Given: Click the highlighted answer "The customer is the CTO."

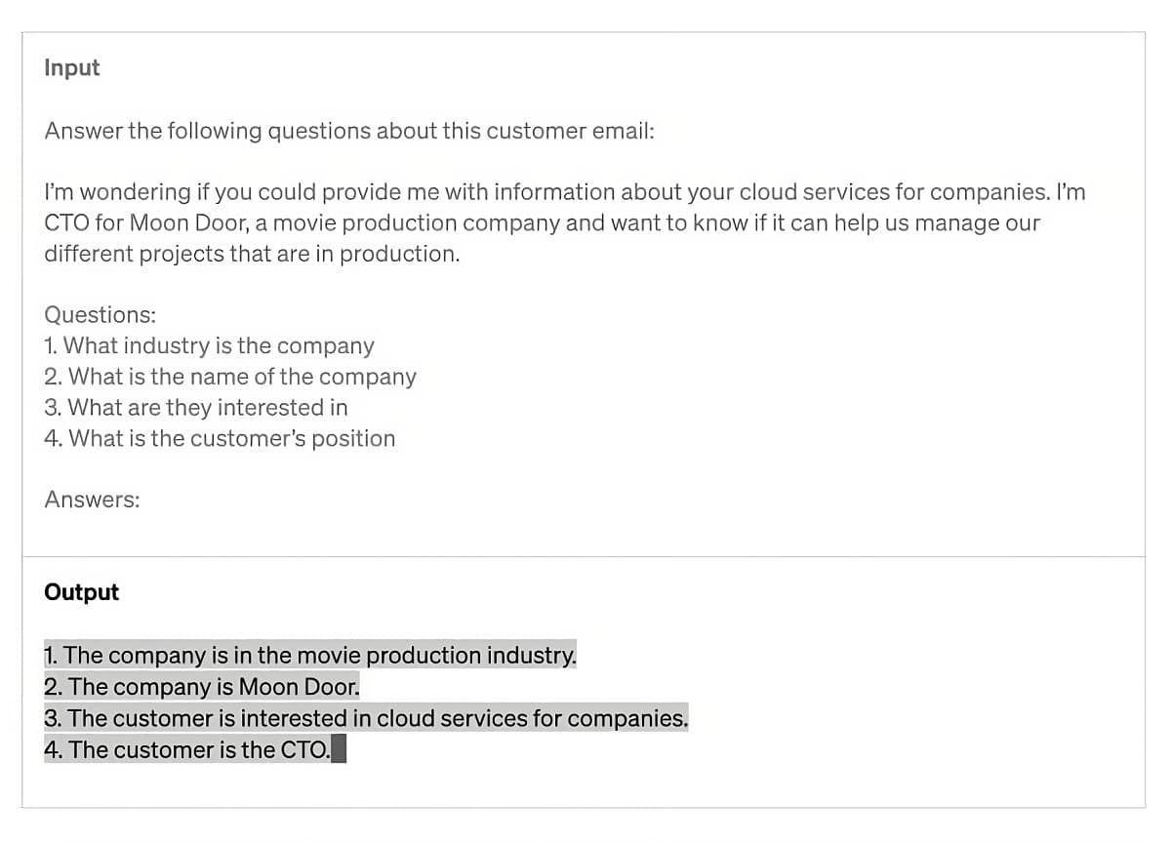Looking at the screenshot, I should click(x=187, y=749).
